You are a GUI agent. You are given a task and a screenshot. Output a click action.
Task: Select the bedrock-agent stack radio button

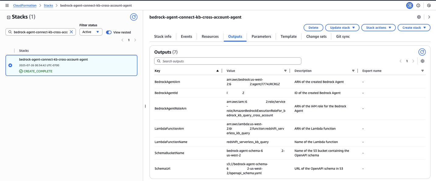click(x=10, y=65)
